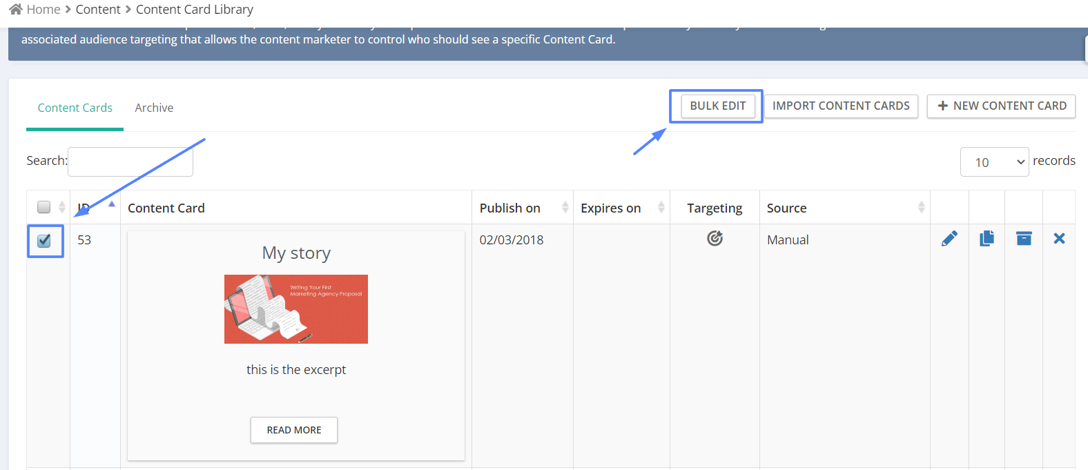Click the My story card title
This screenshot has width=1088, height=470.
(x=296, y=253)
